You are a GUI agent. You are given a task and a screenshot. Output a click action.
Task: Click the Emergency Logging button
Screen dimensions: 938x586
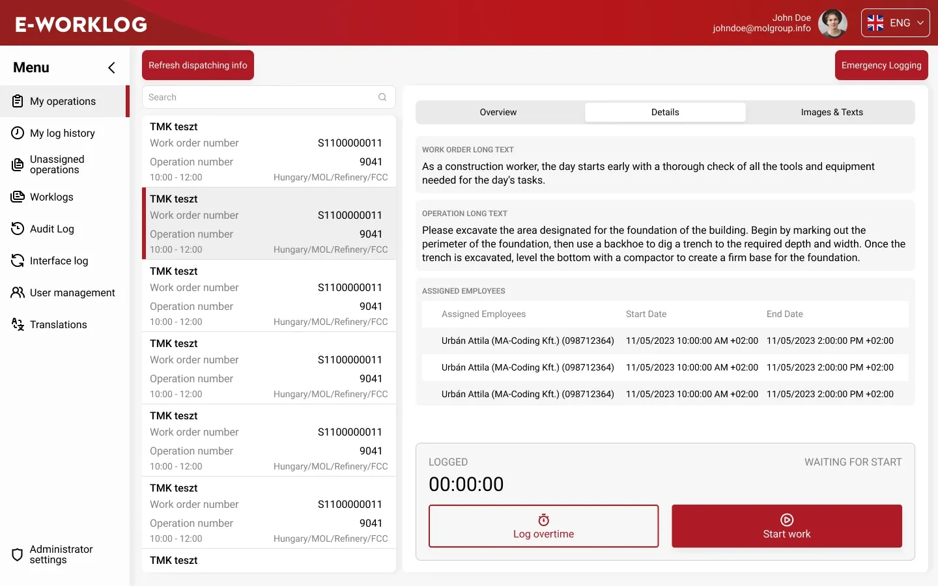click(881, 65)
